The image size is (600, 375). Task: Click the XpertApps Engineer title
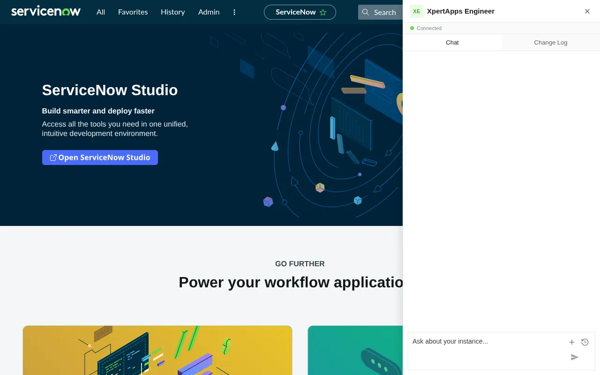coord(461,11)
